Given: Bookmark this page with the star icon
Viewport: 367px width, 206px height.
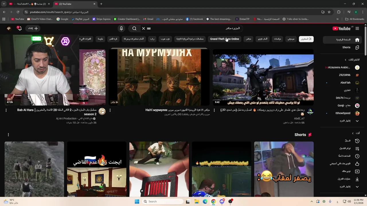Looking at the screenshot, I should [x=329, y=12].
